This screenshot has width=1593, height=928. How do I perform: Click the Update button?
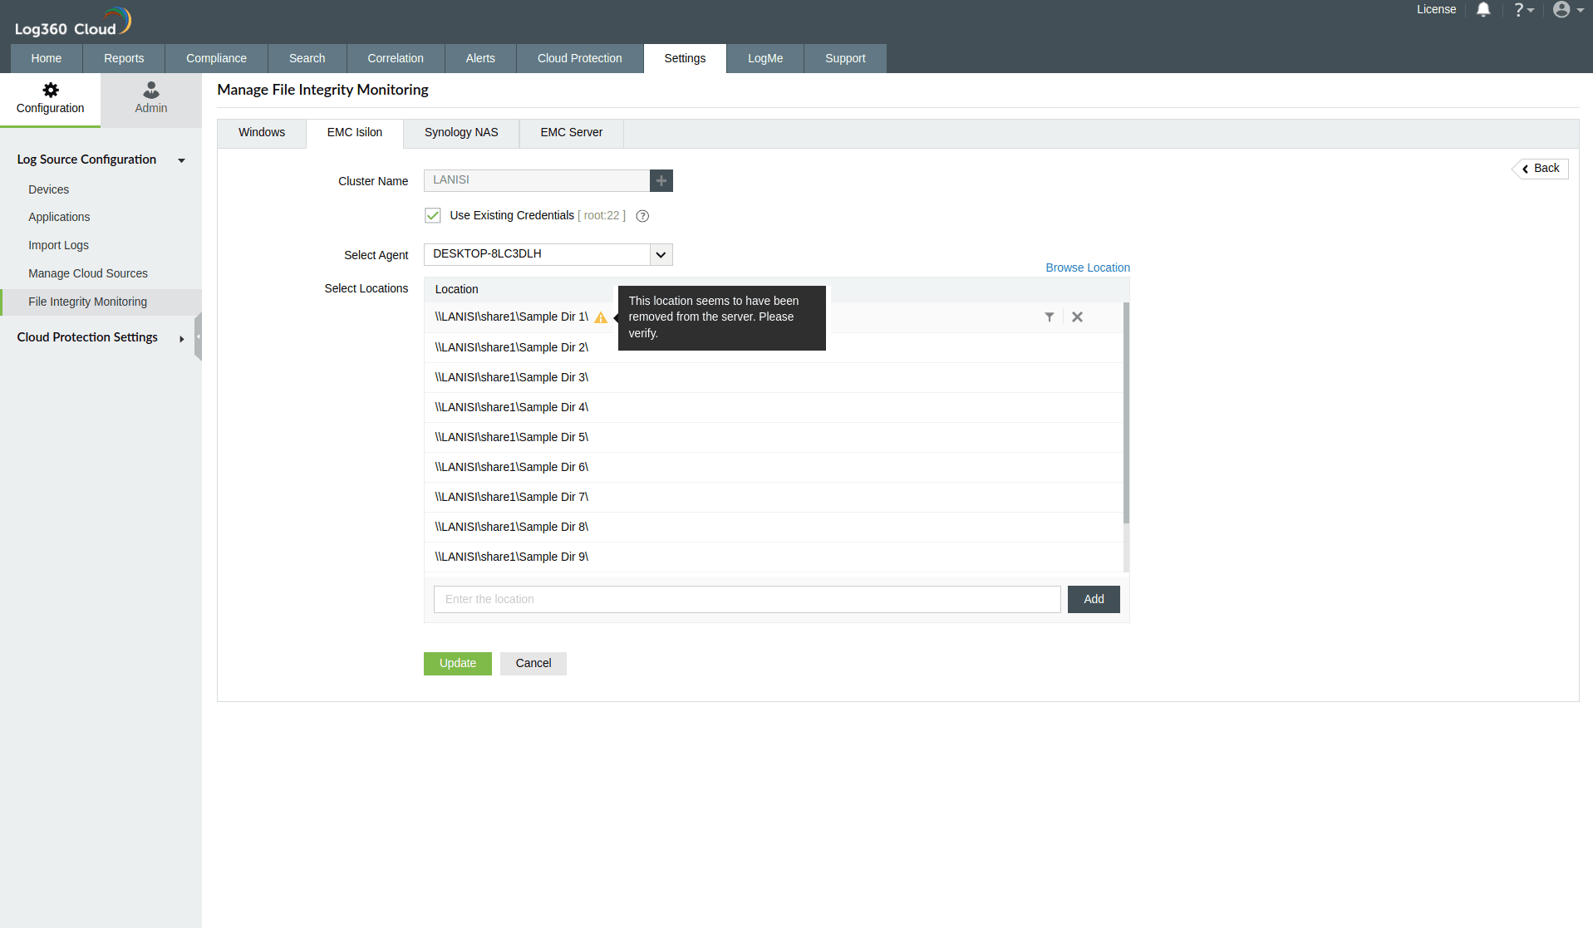click(457, 663)
